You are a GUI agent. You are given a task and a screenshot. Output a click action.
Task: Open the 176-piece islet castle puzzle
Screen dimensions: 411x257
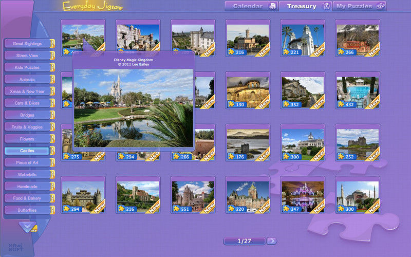click(248, 143)
